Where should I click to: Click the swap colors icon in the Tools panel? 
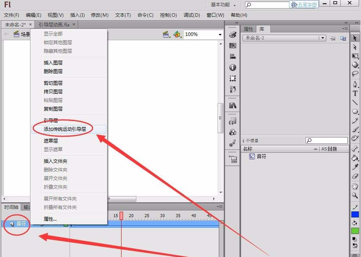click(355, 246)
